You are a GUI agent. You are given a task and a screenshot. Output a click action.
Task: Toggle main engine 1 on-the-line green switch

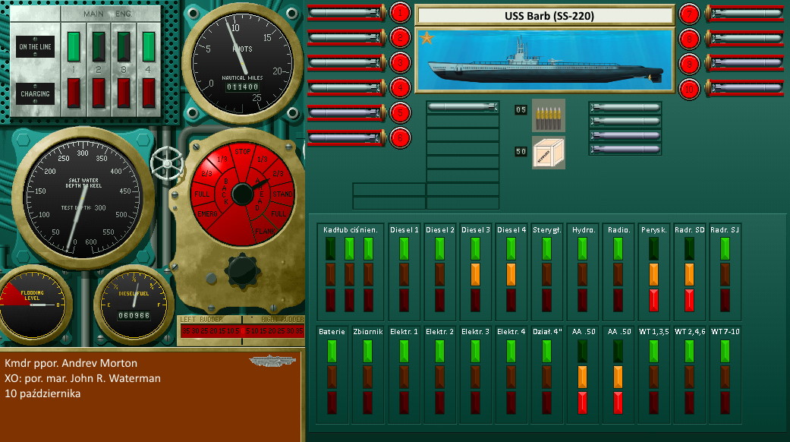coord(74,46)
